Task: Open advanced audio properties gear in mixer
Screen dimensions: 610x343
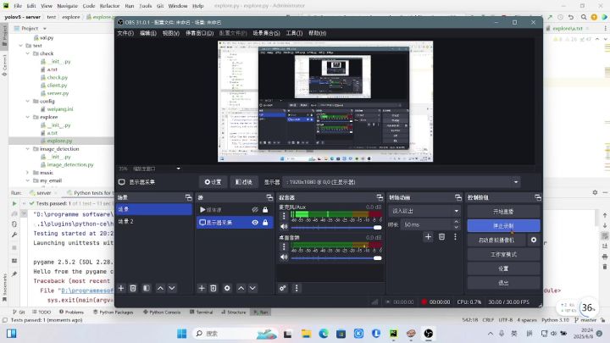Action: tap(283, 288)
